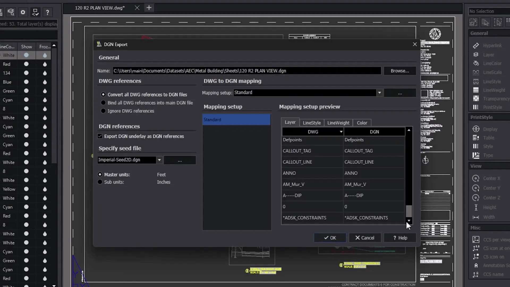Select Convert all DWG references radio button
The width and height of the screenshot is (510, 287).
[103, 94]
